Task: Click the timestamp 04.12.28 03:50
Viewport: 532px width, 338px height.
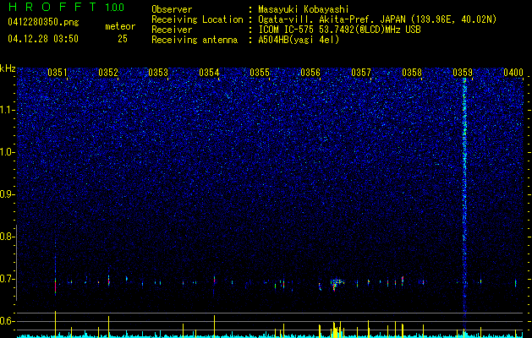Action: 43,39
